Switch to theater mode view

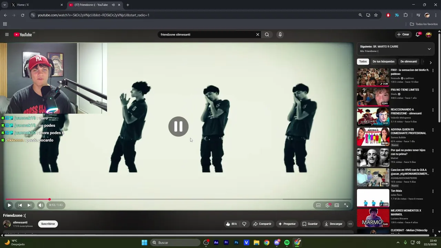[337, 205]
